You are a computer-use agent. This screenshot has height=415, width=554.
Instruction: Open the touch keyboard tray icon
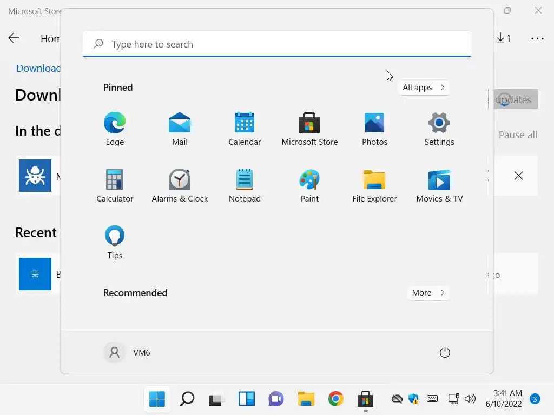pos(432,399)
